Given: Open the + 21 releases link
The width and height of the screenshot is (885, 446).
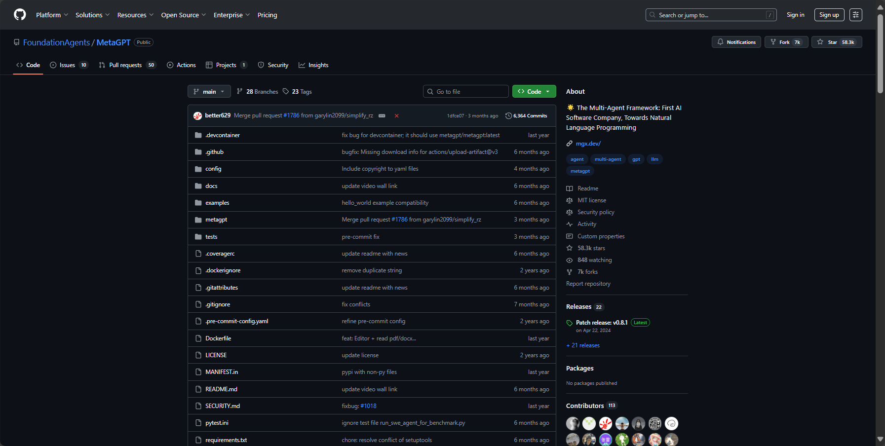Looking at the screenshot, I should (583, 345).
